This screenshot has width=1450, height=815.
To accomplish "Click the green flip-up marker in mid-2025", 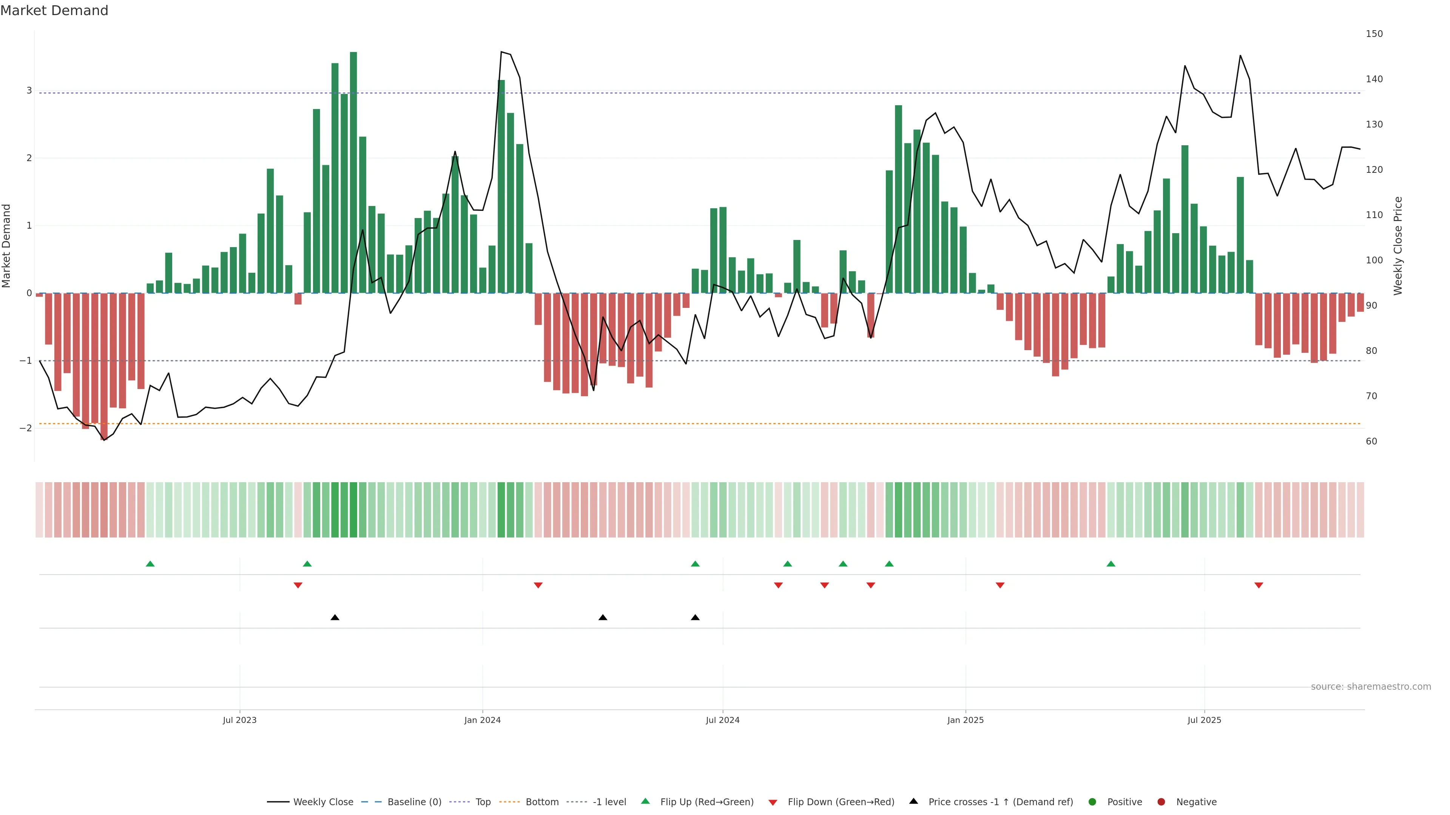I will [x=1111, y=564].
